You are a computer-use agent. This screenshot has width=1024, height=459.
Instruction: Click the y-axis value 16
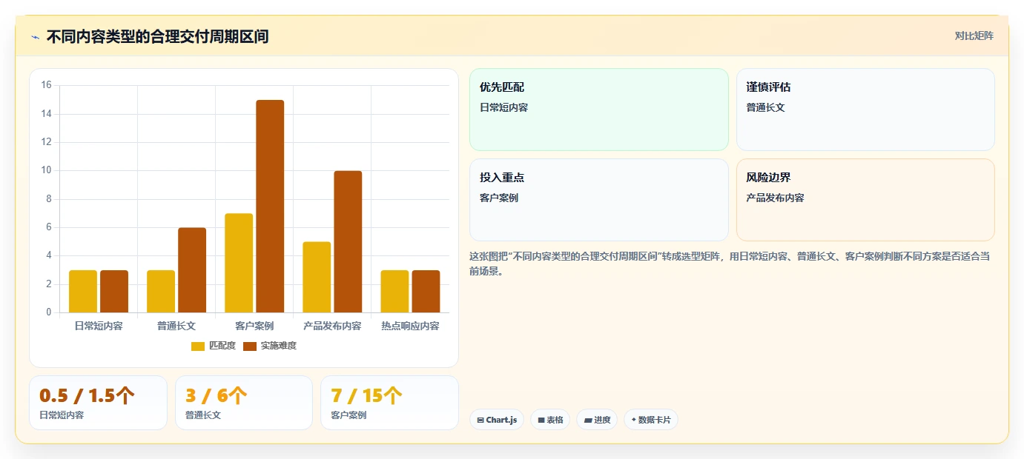(46, 85)
